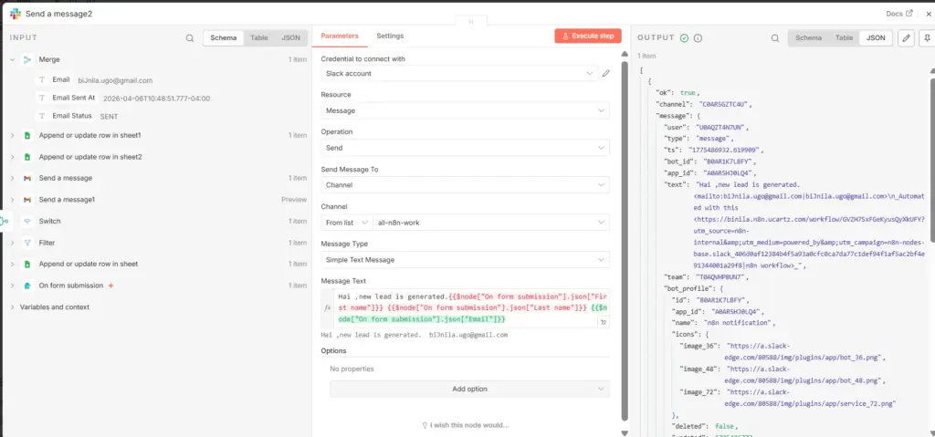Switch input view to JSON
The image size is (935, 437).
291,37
